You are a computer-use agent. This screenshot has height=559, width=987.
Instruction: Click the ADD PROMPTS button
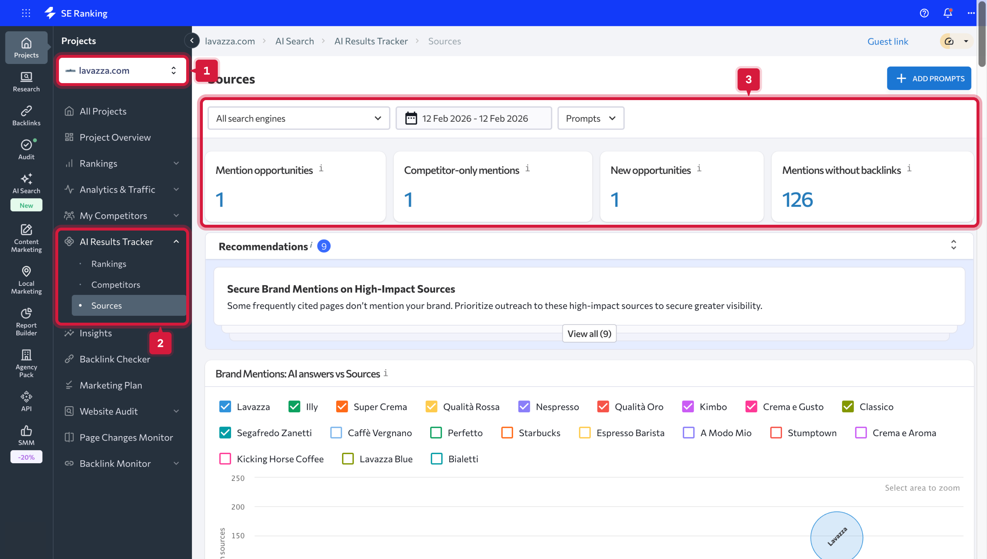click(929, 78)
